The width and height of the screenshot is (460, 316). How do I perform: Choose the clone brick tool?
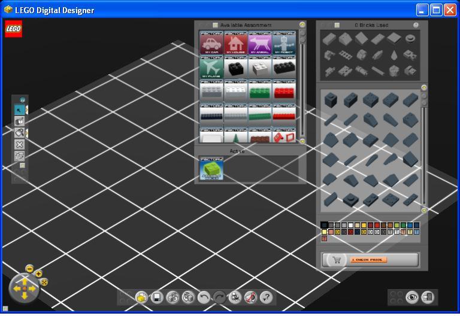pyautogui.click(x=19, y=121)
